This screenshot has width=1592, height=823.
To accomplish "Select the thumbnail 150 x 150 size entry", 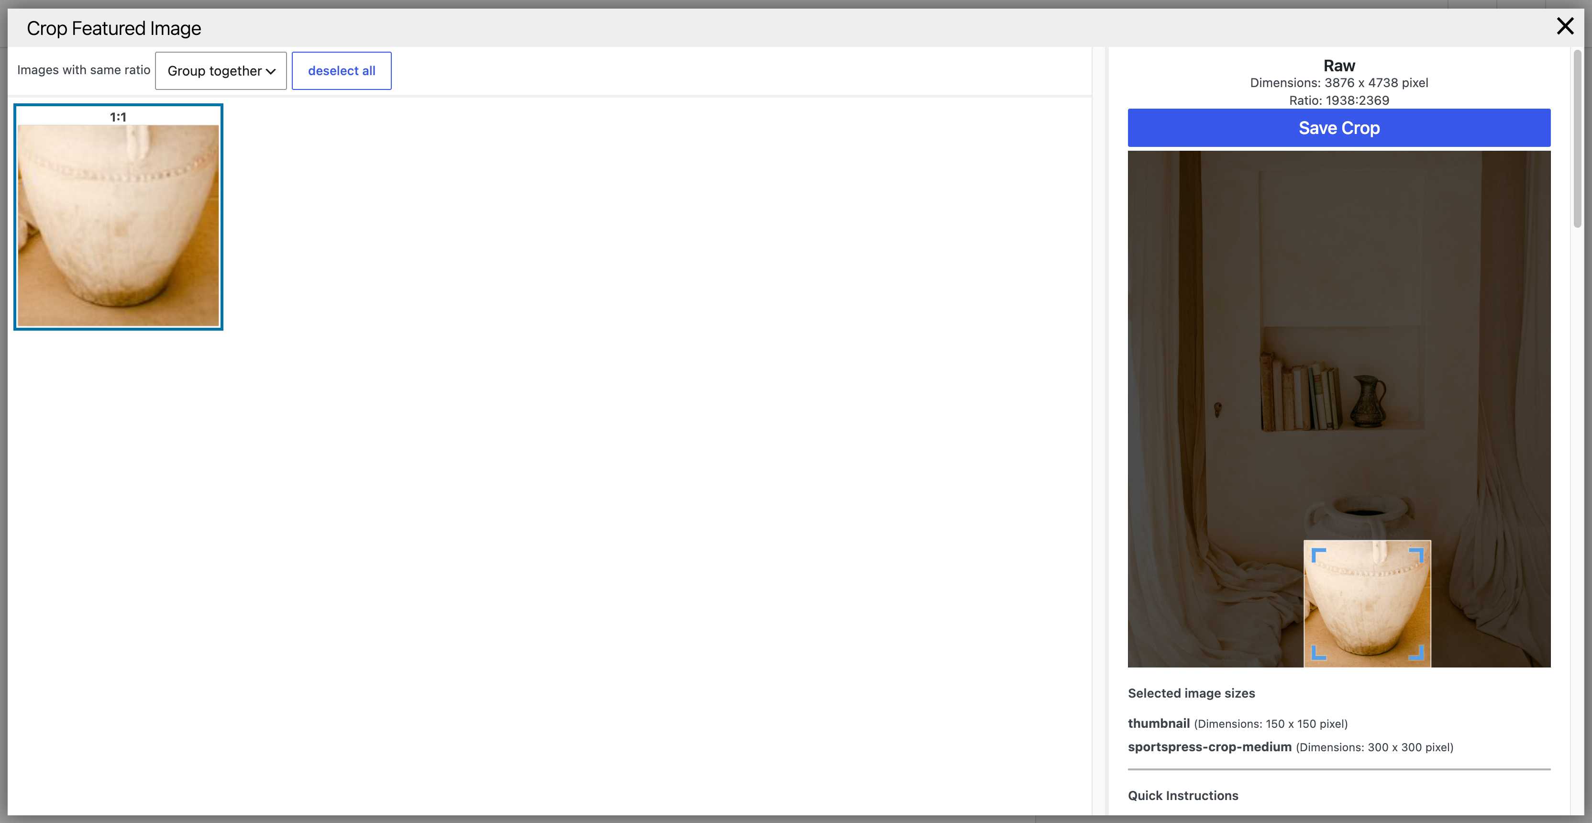I will pyautogui.click(x=1237, y=723).
